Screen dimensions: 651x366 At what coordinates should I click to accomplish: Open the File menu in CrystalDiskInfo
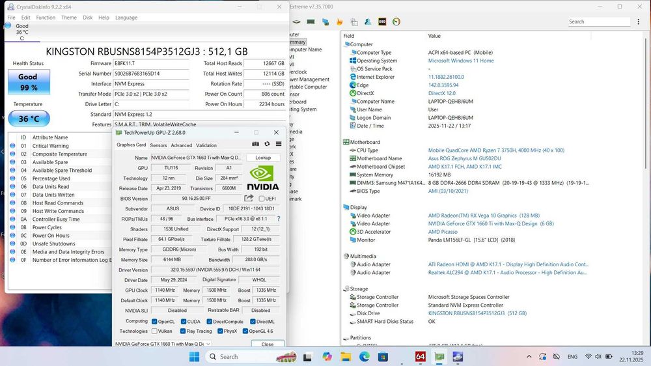pyautogui.click(x=11, y=18)
